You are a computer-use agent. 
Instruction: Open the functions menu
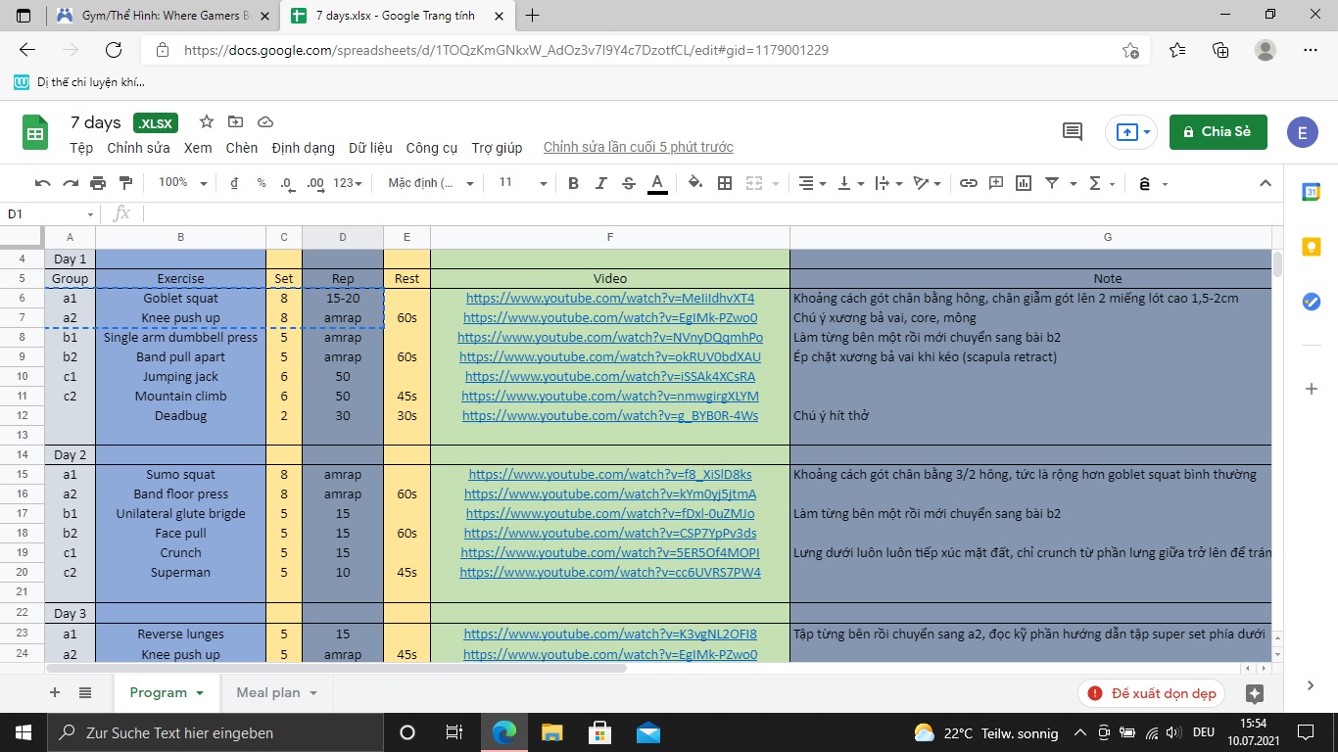point(1102,183)
